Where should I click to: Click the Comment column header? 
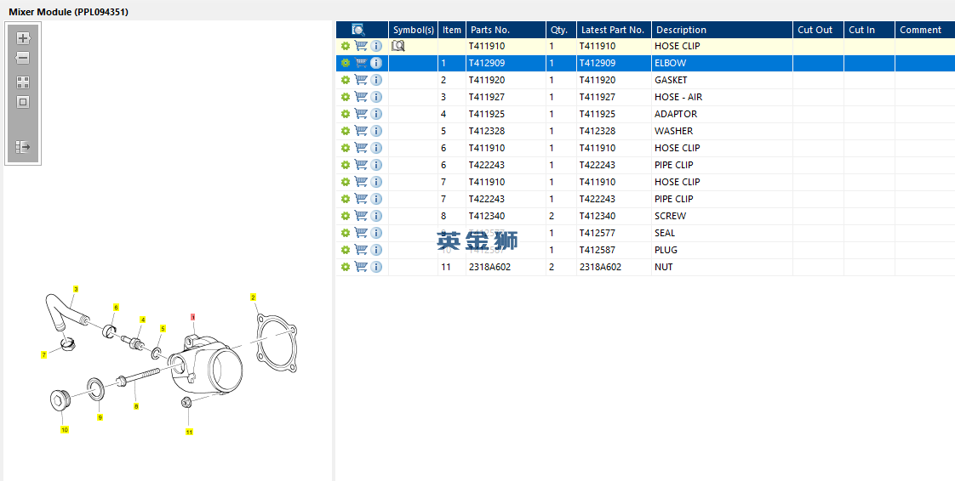[924, 30]
